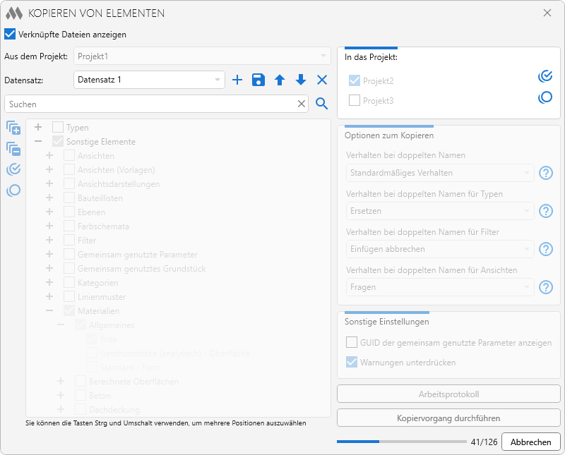Toggle Verknüpfte Dateien anzeigen checkbox
This screenshot has width=565, height=455.
[10, 34]
